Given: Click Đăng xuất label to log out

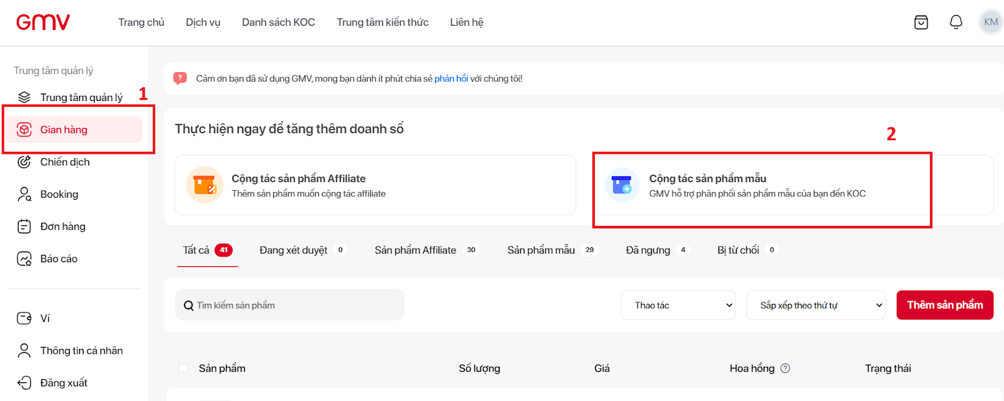Looking at the screenshot, I should 64,383.
